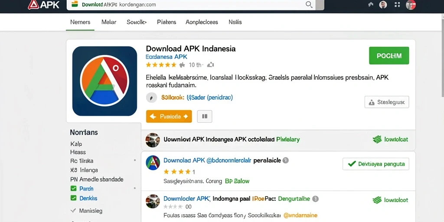Open the Sonolle dropdown tab
The height and width of the screenshot is (222, 444).
(137, 22)
